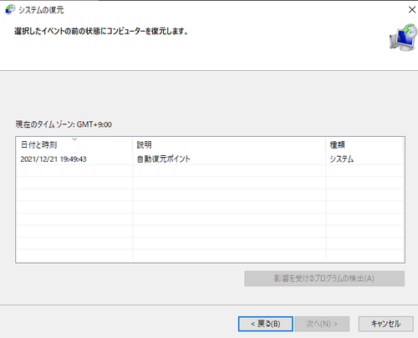Close the システムの復元 dialog

click(x=412, y=10)
